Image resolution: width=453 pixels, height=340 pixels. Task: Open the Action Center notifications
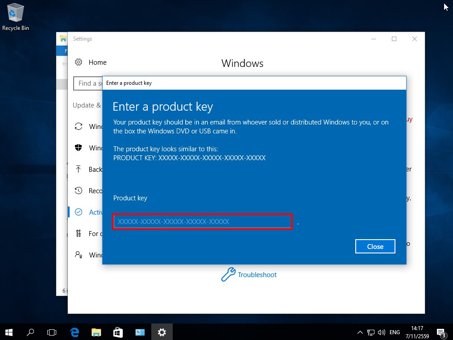tap(441, 333)
